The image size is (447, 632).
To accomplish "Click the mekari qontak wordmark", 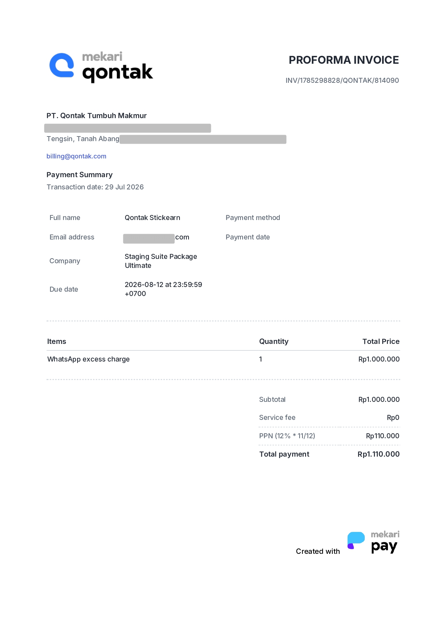I will 118,67.
